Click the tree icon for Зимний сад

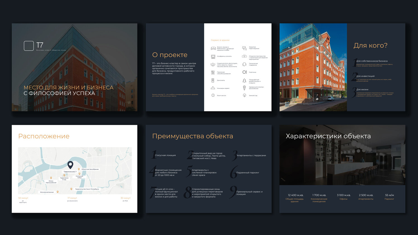coord(244,96)
